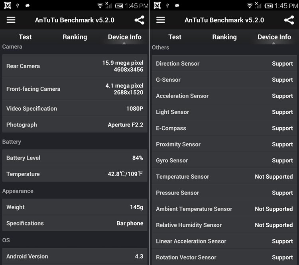The width and height of the screenshot is (299, 265).
Task: Open hamburger menu on left screen
Action: (x=11, y=20)
